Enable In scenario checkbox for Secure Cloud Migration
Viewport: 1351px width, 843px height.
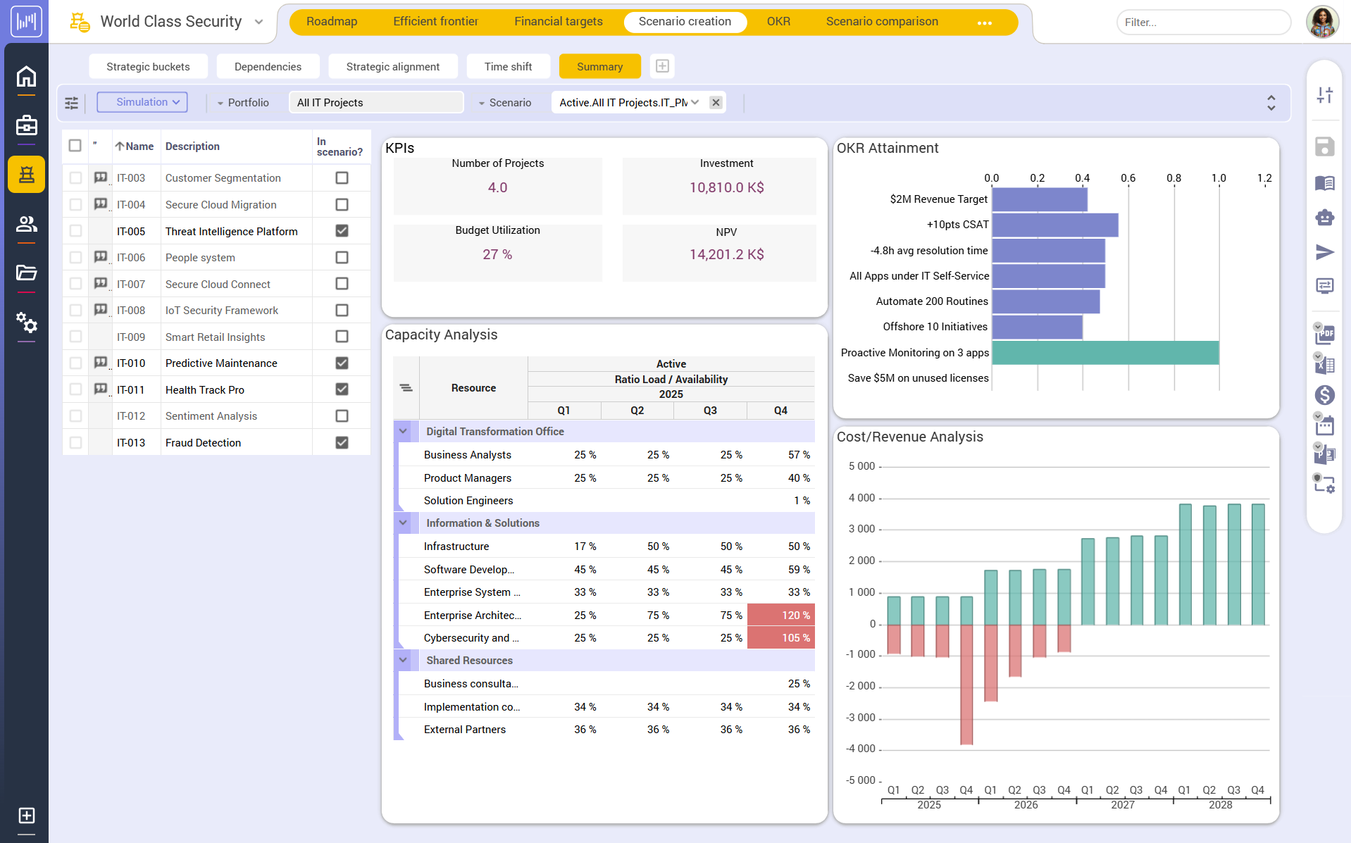click(x=342, y=204)
